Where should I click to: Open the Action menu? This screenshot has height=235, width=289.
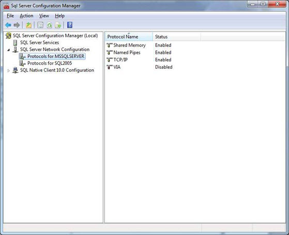(x=26, y=16)
